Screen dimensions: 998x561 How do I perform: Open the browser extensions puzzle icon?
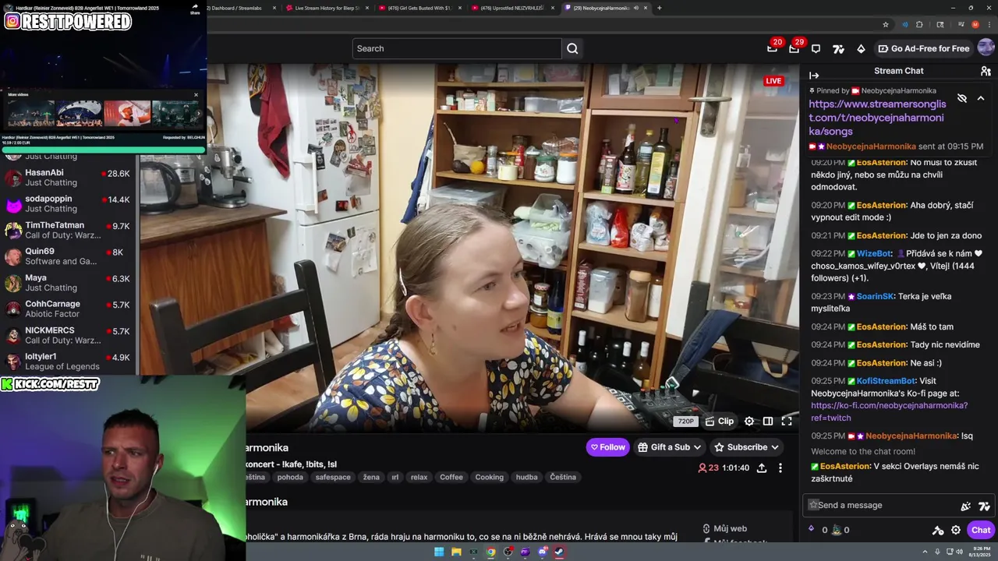(919, 25)
